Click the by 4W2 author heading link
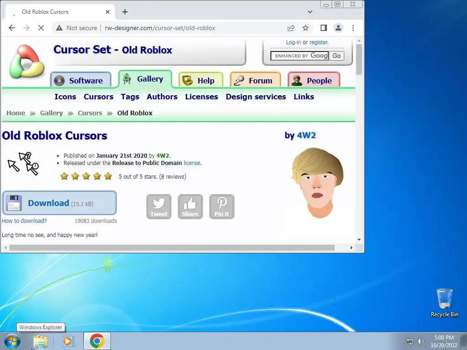 coord(306,135)
